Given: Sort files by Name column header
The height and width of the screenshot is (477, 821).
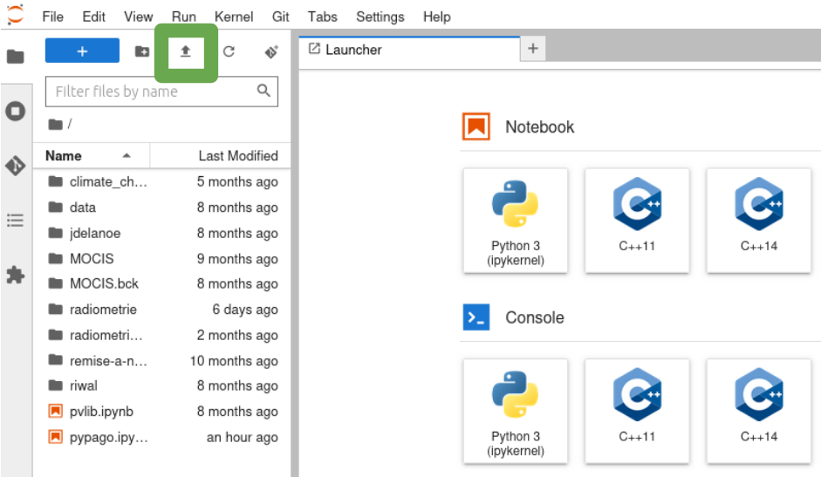Looking at the screenshot, I should tap(91, 156).
